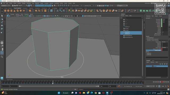This screenshot has width=170, height=95.
Task: Activate the Paint Selection tool
Action: tap(2, 22)
